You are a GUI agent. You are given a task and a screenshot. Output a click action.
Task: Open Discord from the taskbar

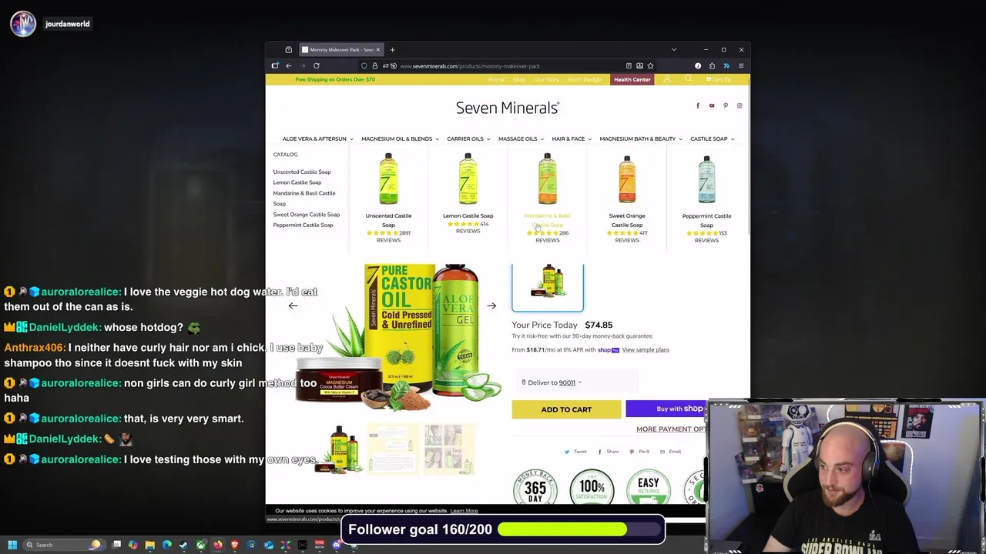[x=336, y=545]
